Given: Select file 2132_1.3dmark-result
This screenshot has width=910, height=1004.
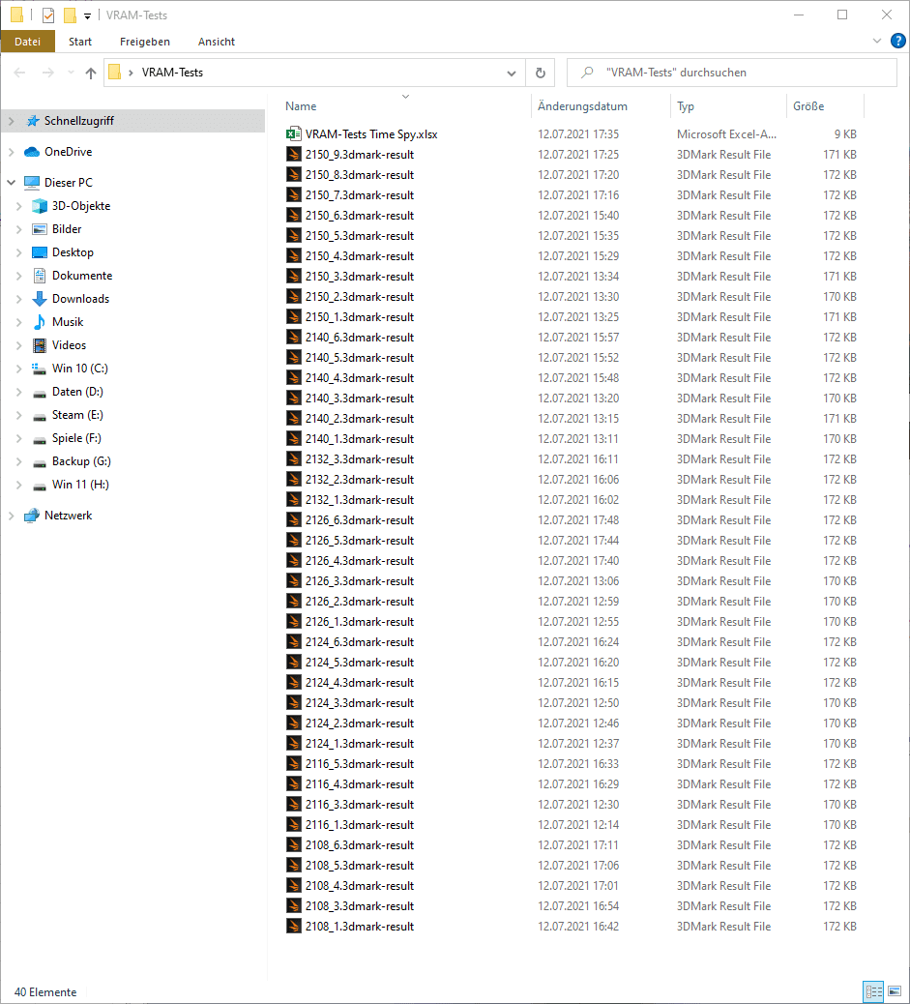Looking at the screenshot, I should [359, 500].
